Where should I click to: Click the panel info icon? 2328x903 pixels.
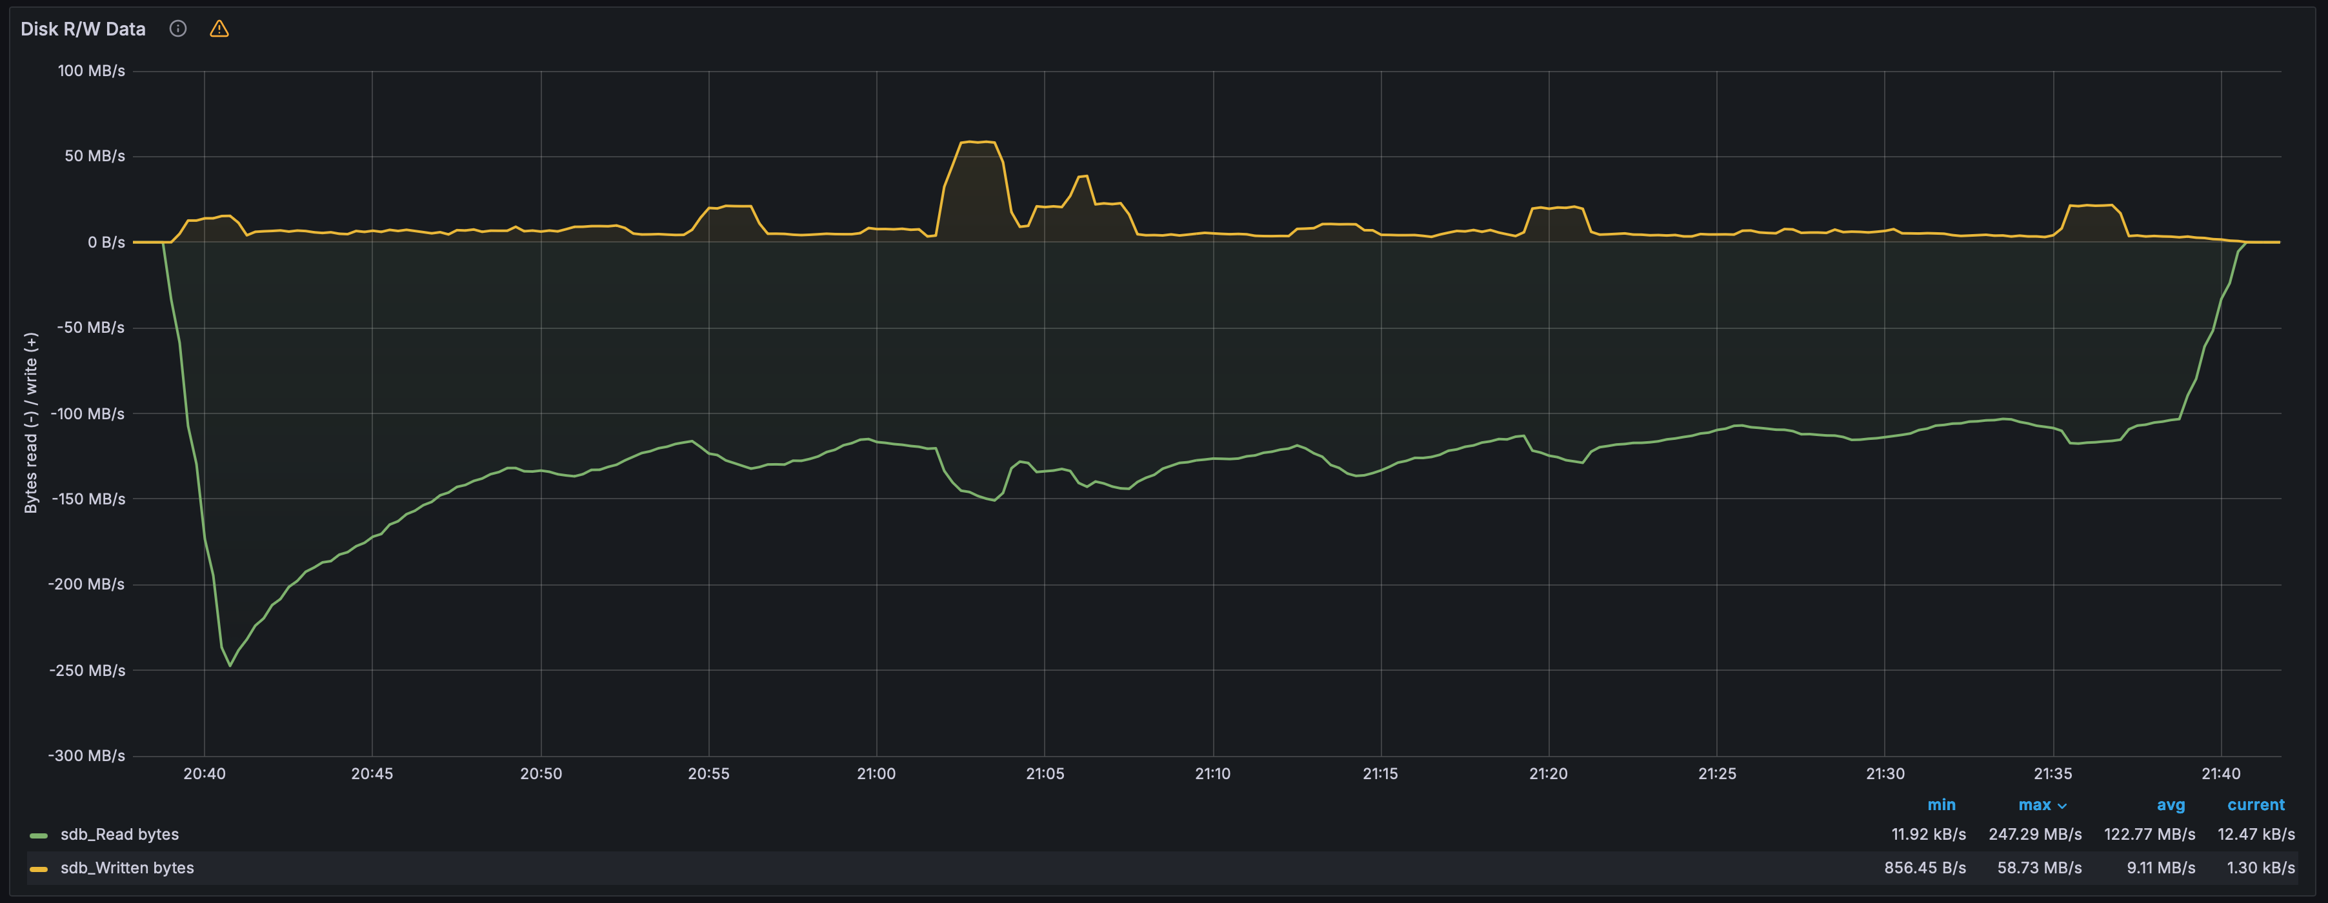pos(178,29)
